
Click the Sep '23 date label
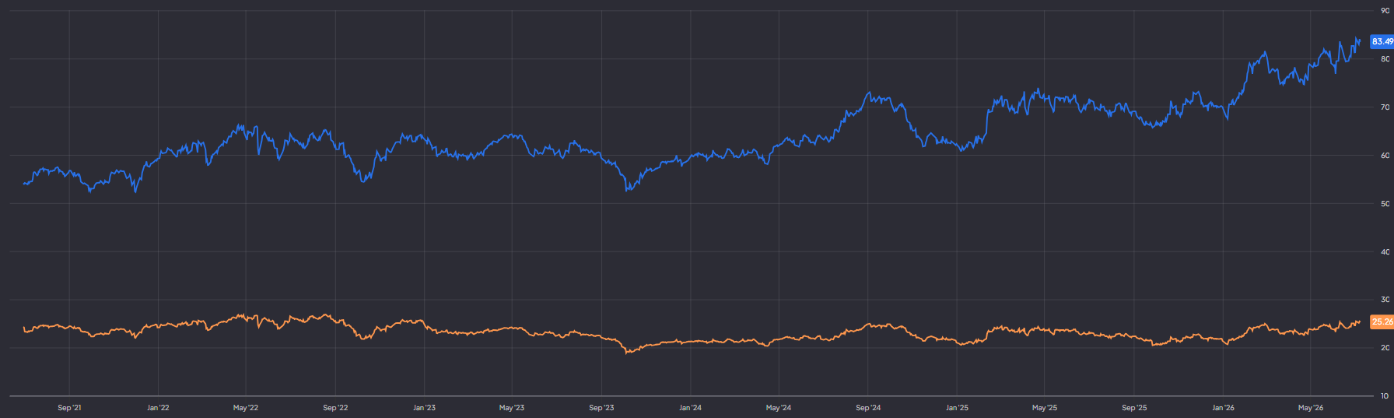coord(601,408)
